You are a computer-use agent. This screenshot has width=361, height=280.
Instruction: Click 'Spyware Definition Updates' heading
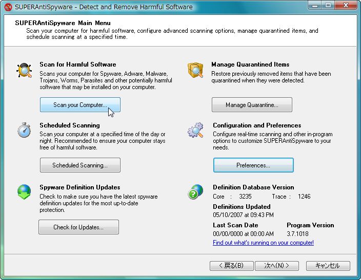tap(80, 187)
